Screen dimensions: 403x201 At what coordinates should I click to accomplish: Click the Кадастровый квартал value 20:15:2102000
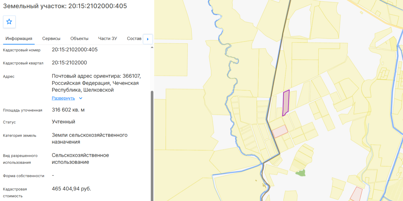pos(69,63)
